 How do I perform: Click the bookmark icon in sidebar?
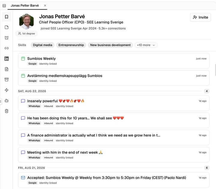[7, 17]
